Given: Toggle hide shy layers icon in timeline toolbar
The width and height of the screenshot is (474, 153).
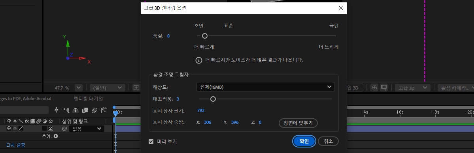Looking at the screenshot, I should [x=76, y=110].
